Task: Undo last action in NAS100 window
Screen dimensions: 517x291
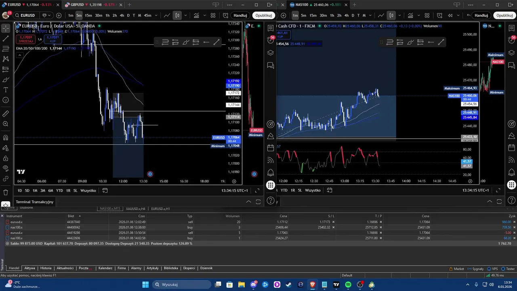Action: click(468, 15)
